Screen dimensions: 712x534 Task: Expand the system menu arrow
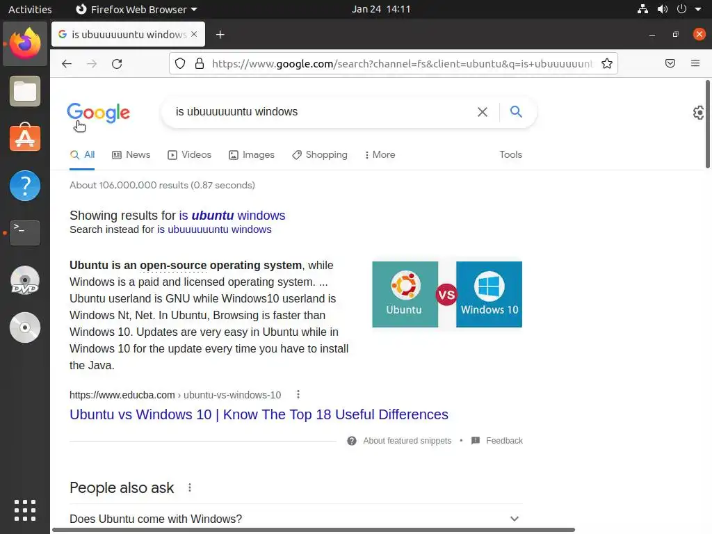click(x=698, y=9)
